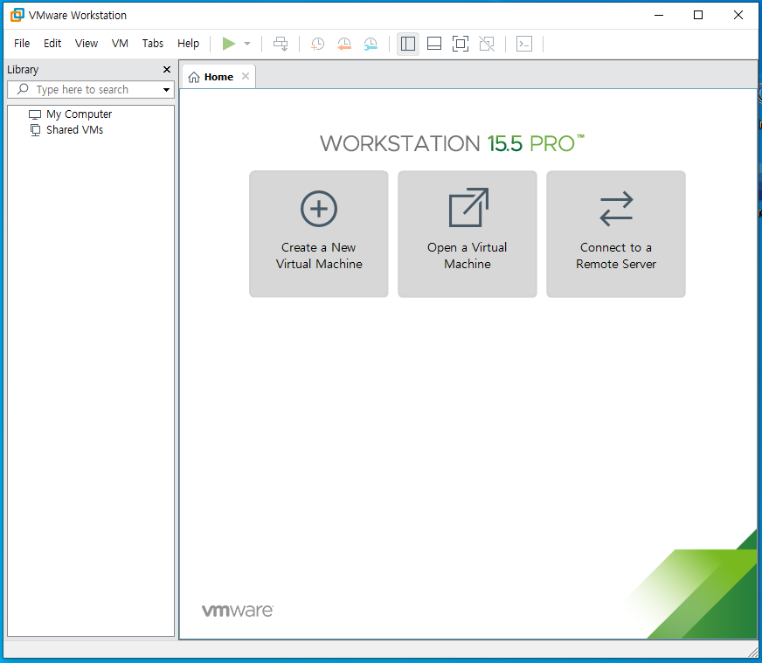Click the Unity mode icon
762x663 pixels.
pos(487,44)
